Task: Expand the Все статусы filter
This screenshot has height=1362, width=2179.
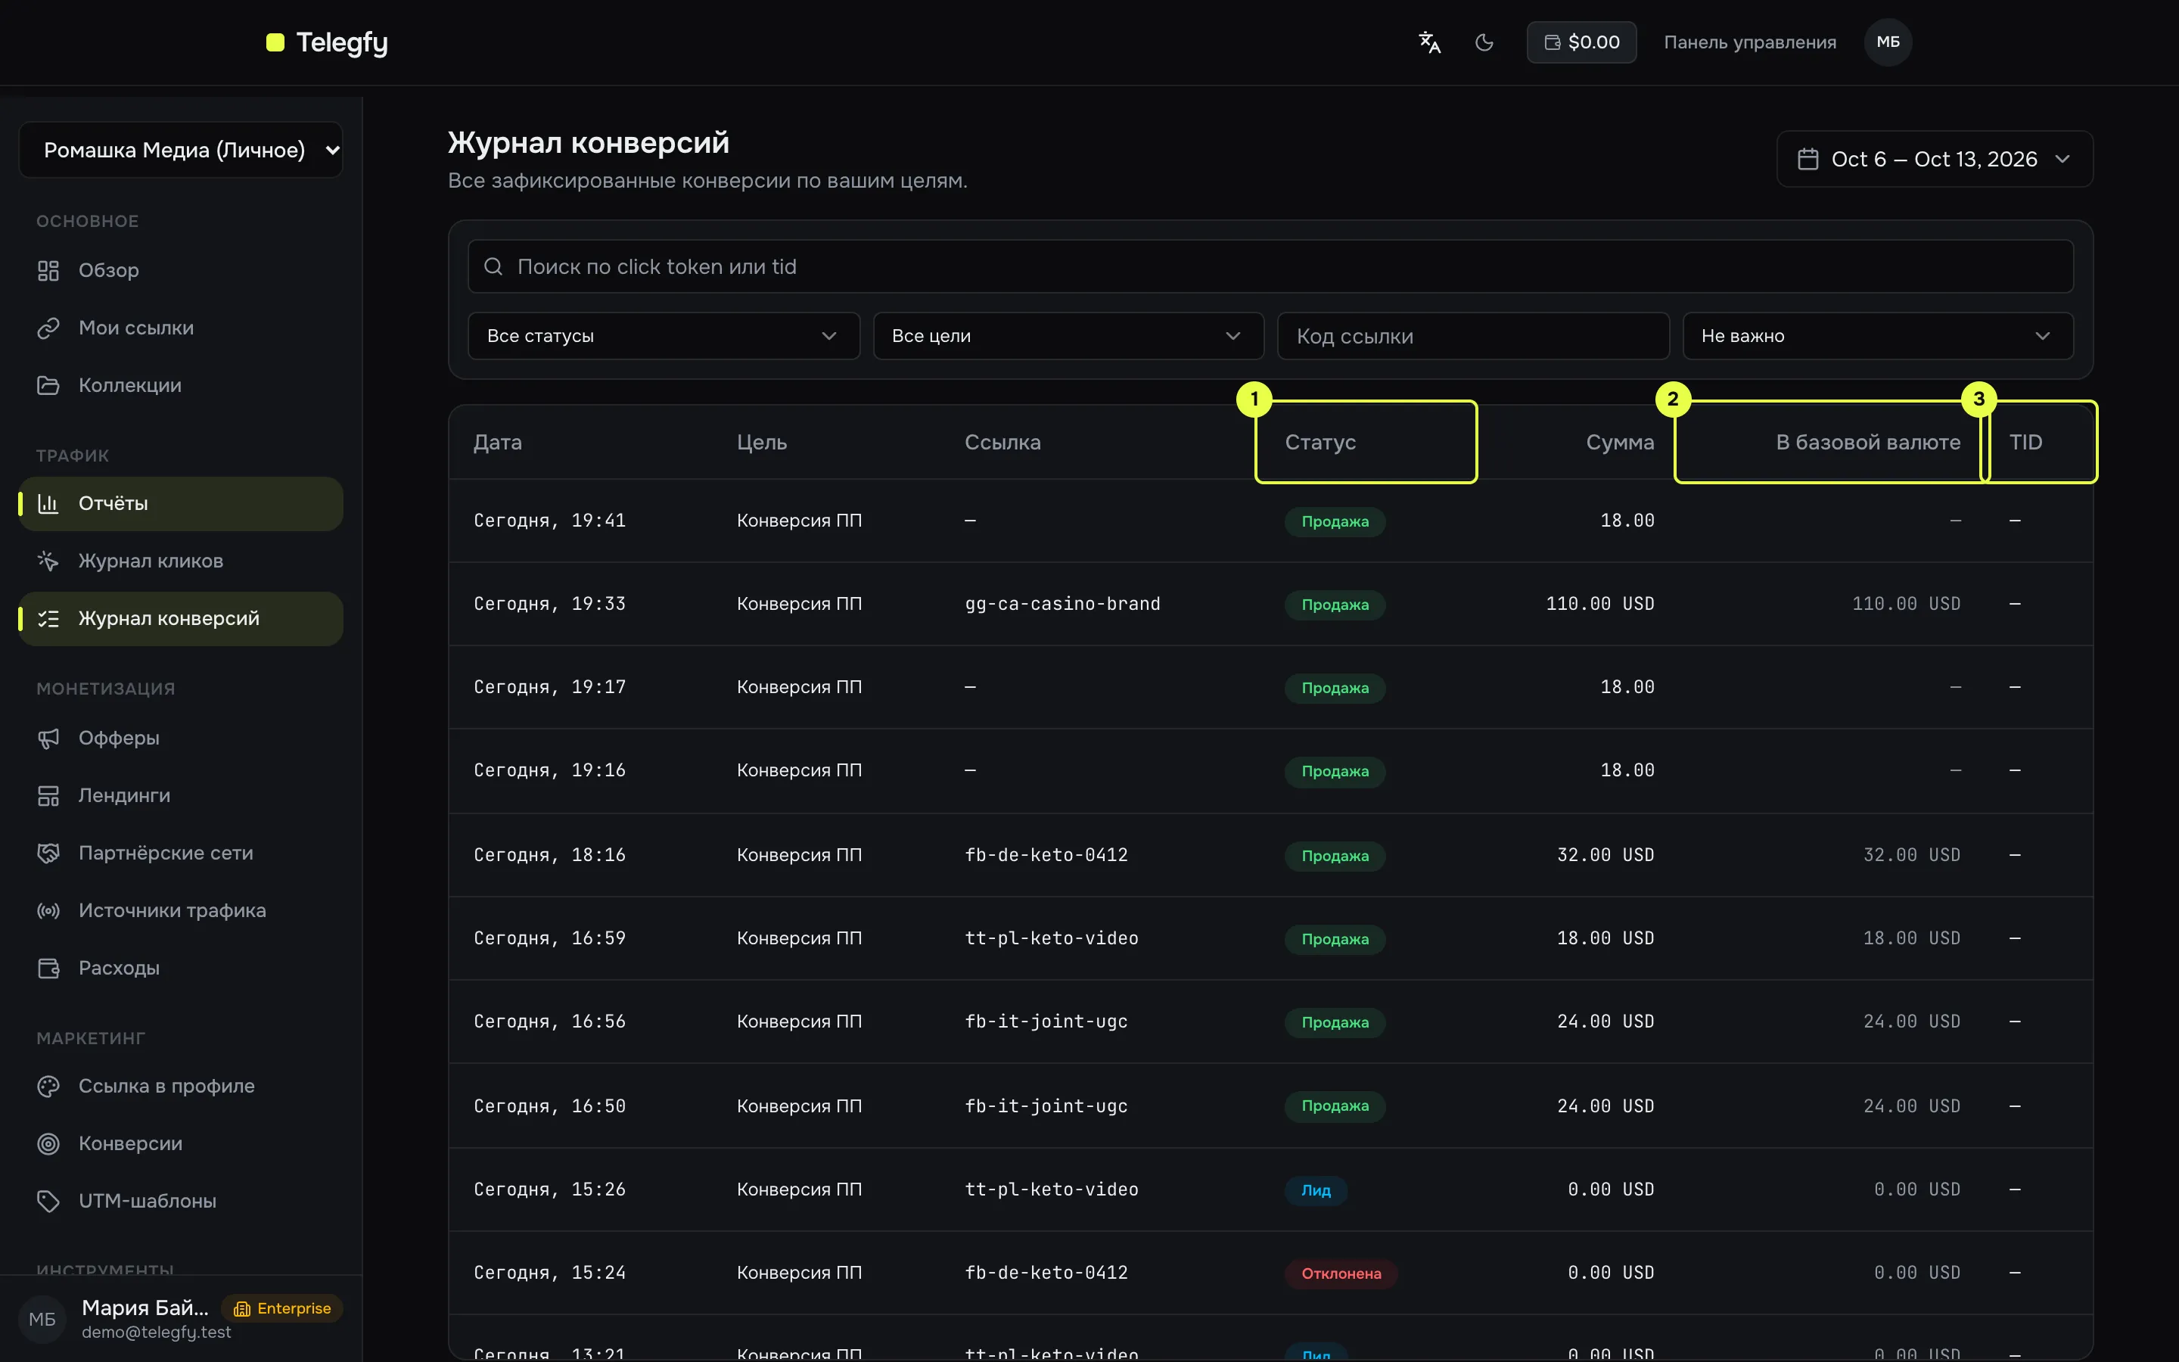Action: [x=664, y=336]
